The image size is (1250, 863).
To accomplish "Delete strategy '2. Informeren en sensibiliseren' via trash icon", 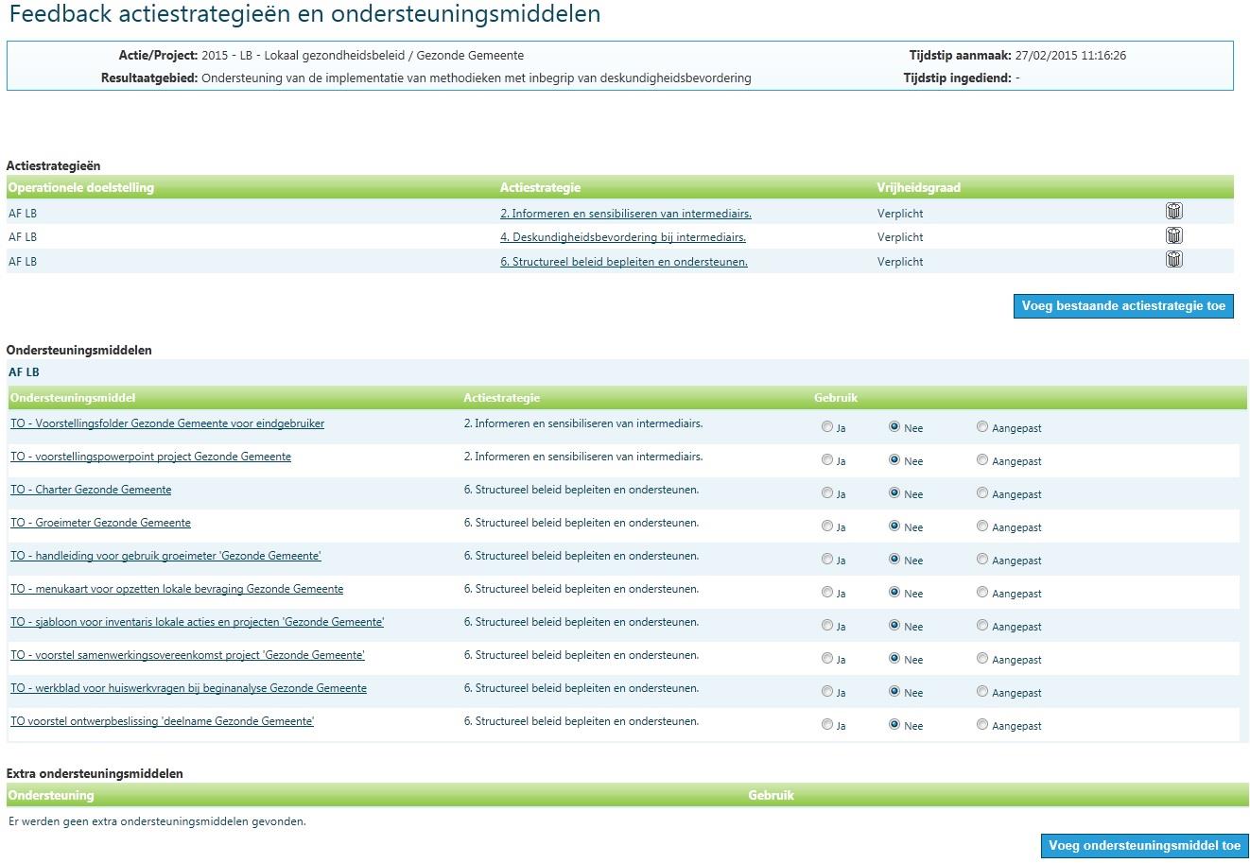I will pos(1173,211).
